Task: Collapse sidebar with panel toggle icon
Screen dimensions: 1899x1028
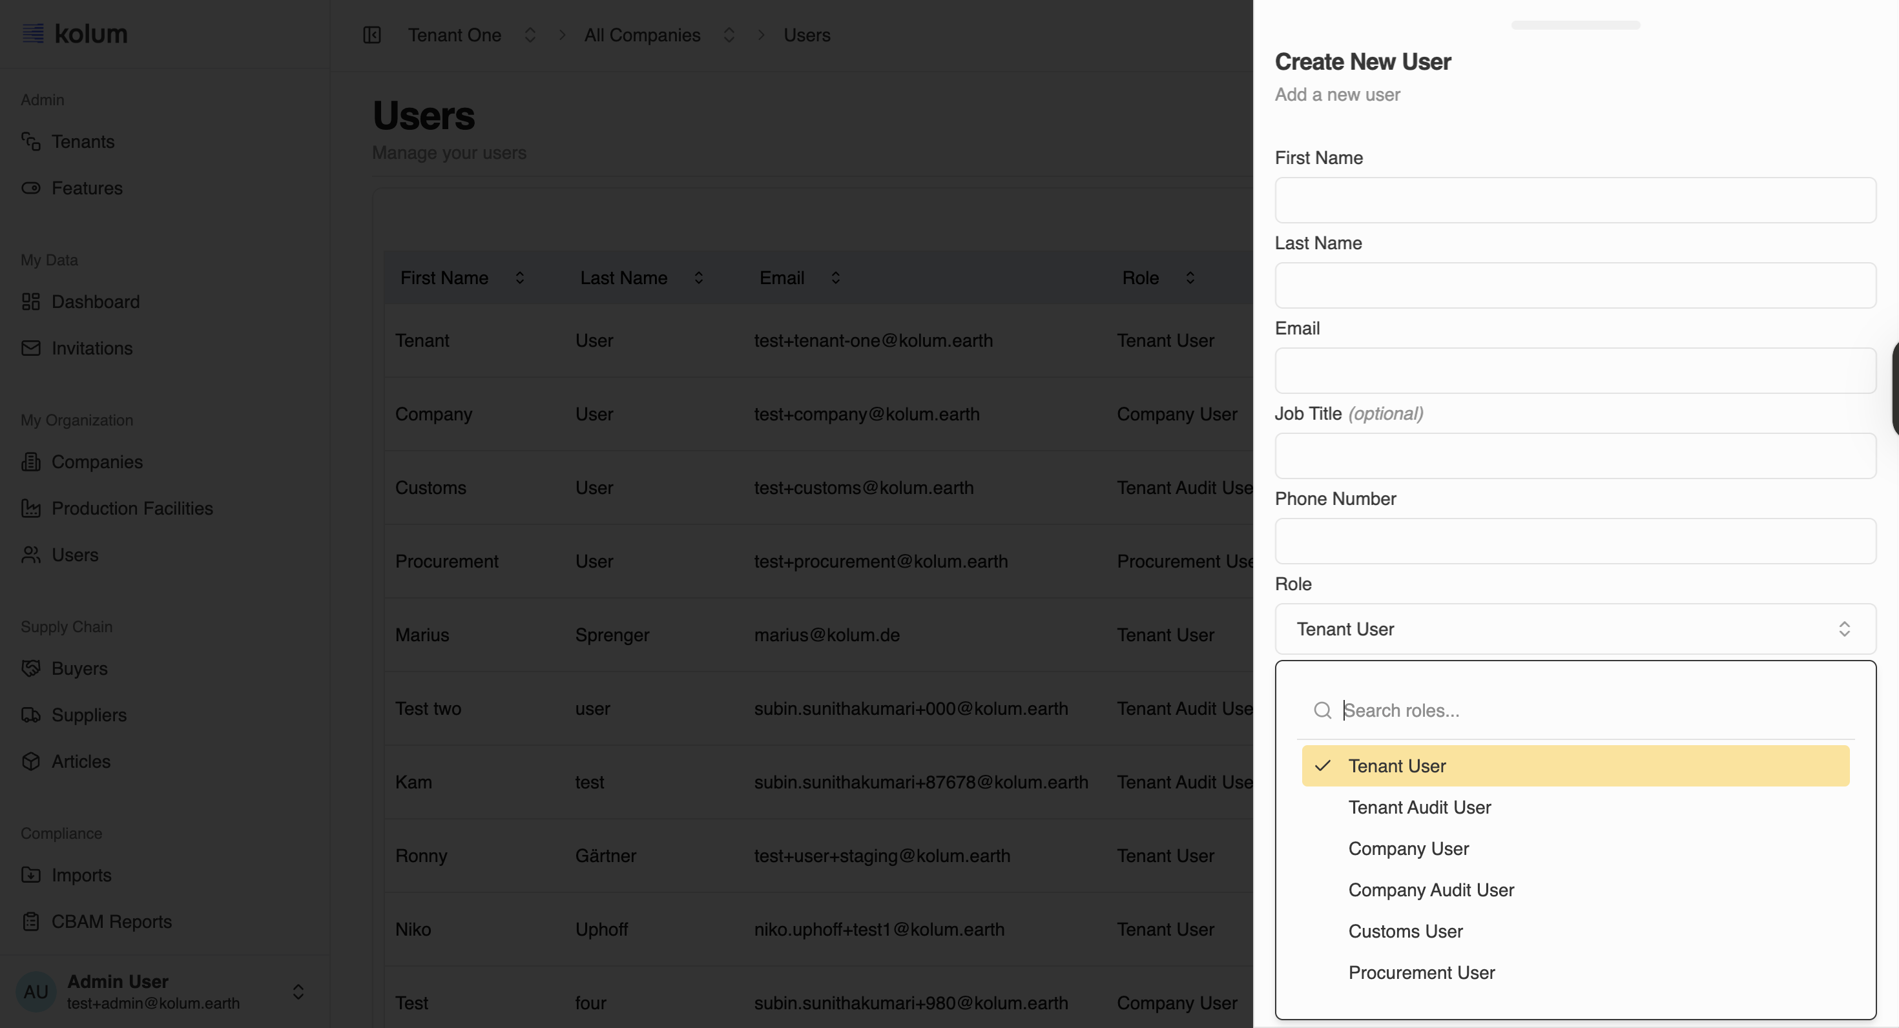Action: point(372,35)
